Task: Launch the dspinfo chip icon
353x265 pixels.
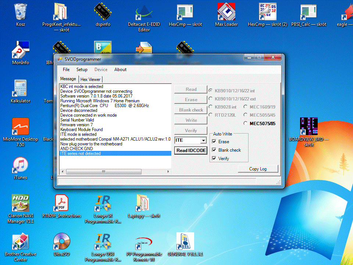Action: click(103, 11)
